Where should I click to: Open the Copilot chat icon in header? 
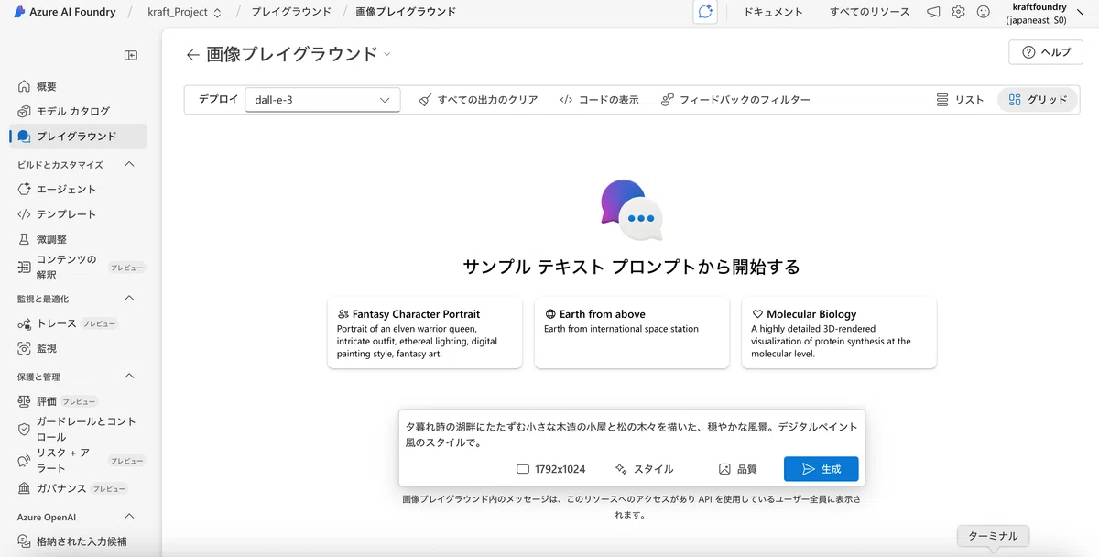click(705, 12)
